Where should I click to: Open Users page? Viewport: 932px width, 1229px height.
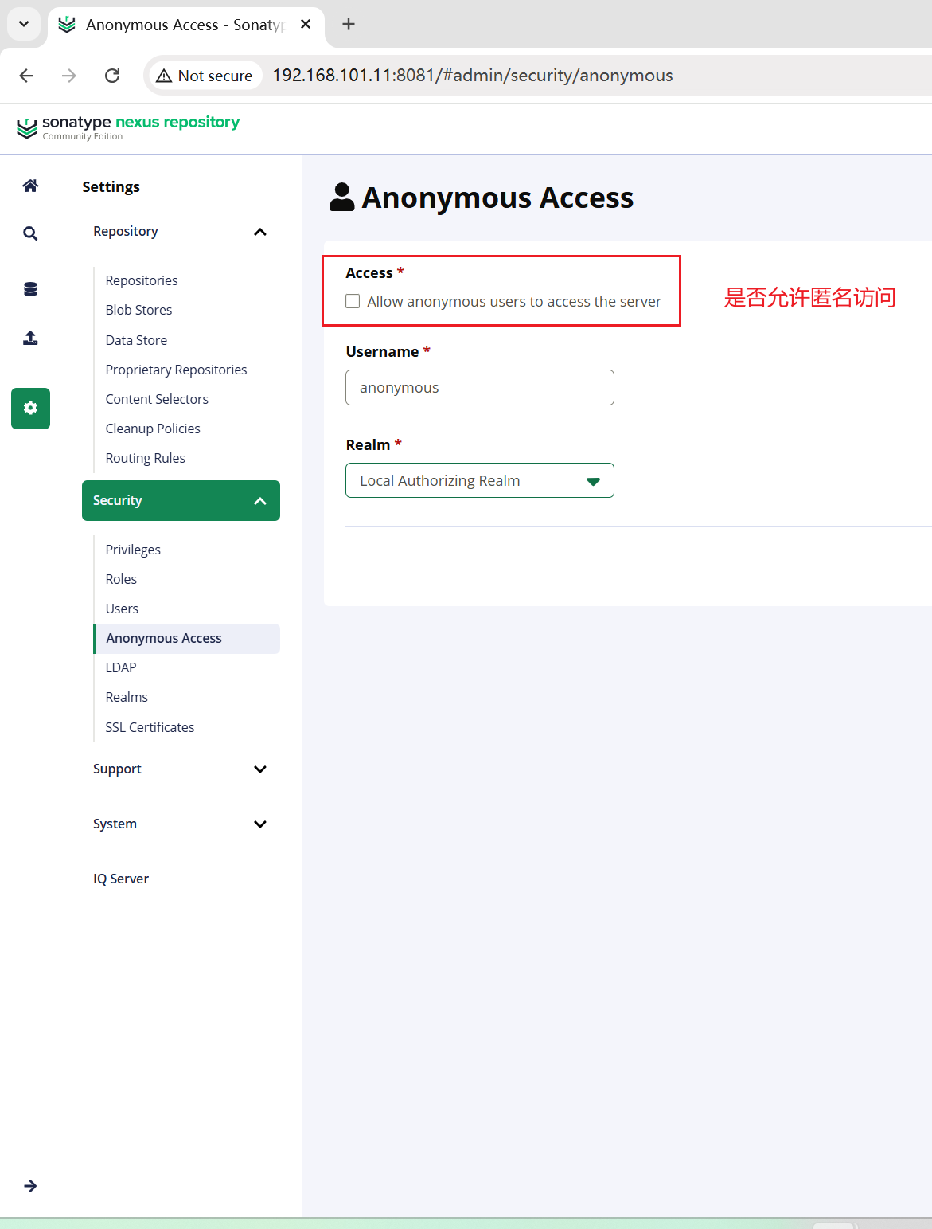[x=122, y=609]
